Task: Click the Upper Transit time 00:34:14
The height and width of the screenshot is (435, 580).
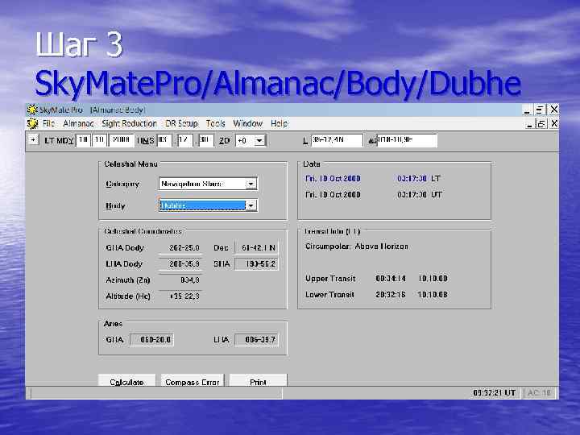Action: 391,279
